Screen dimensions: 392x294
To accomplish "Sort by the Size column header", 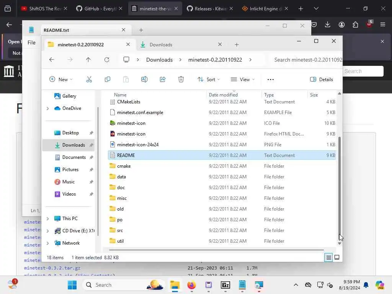I will point(314,95).
